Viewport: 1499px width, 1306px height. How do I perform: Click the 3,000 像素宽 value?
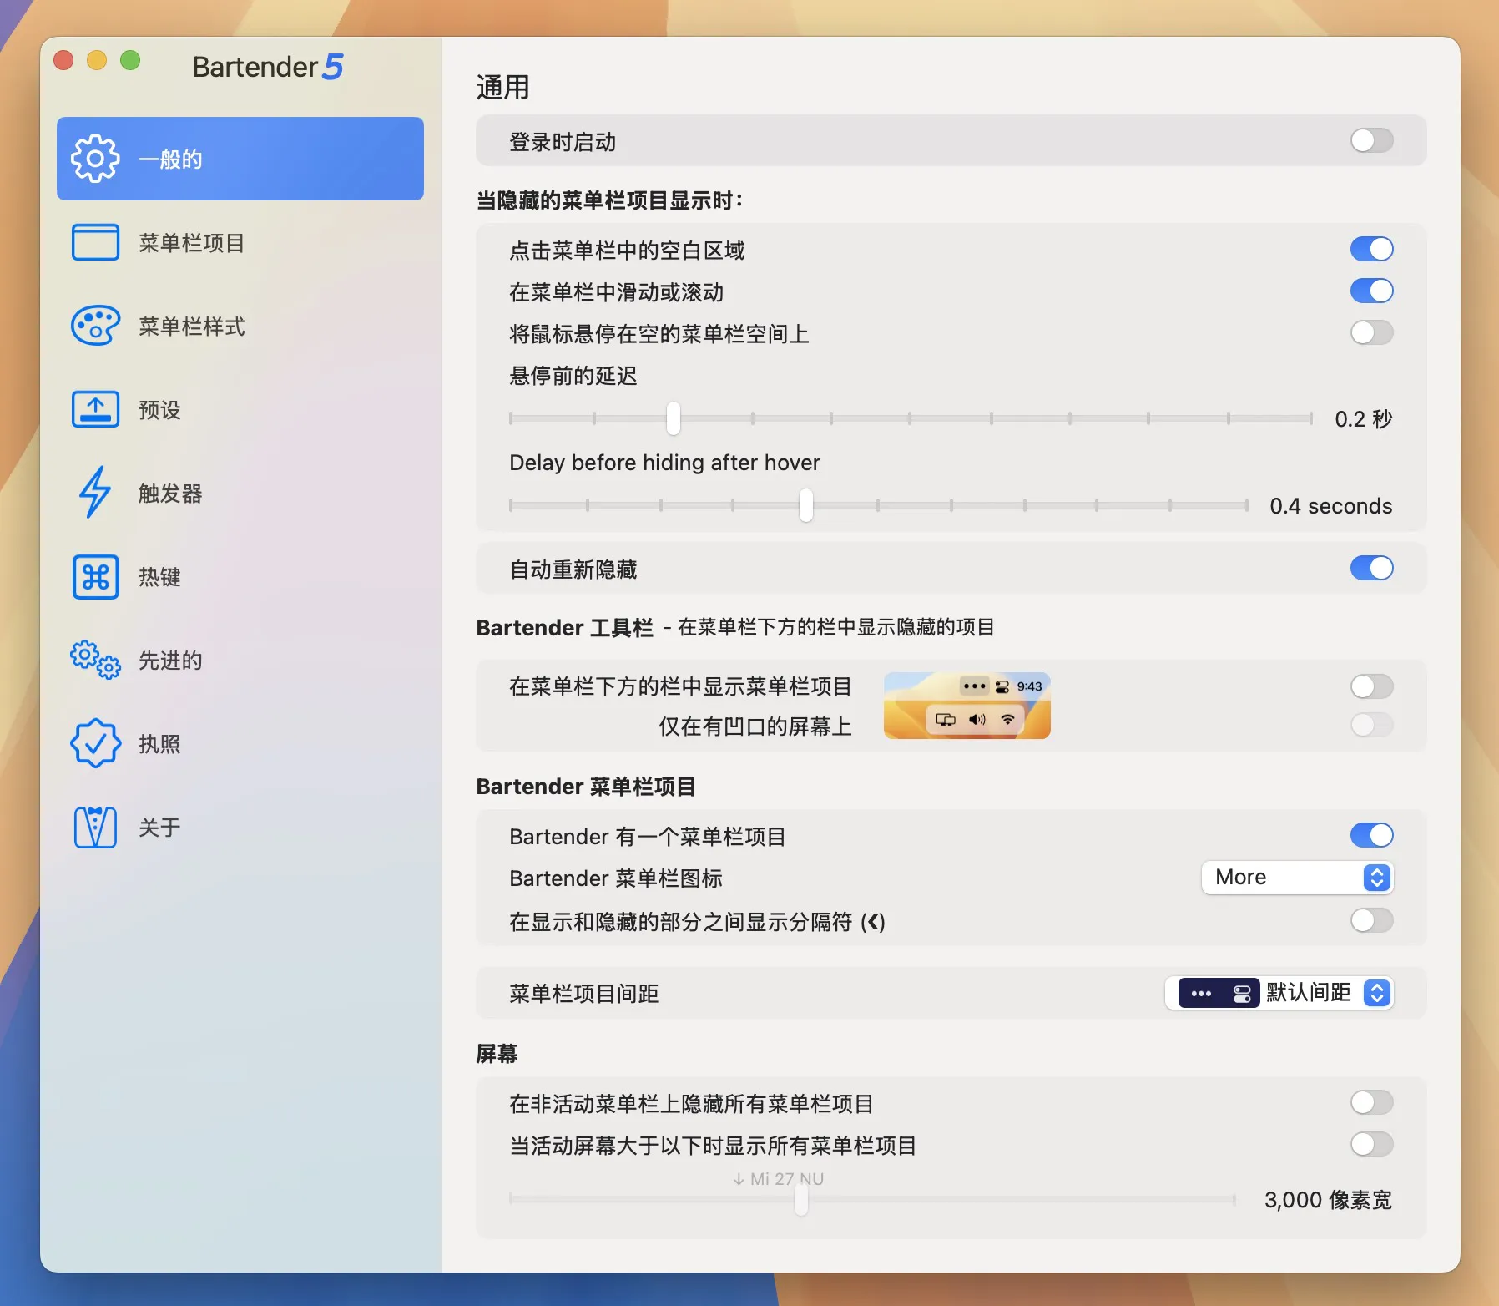pos(1328,1200)
